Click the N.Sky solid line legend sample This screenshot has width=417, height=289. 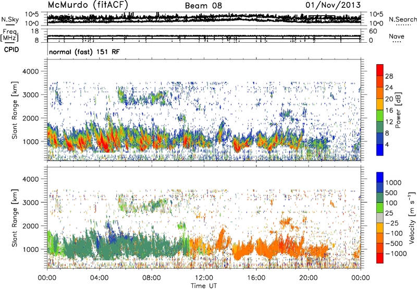[x=10, y=25]
